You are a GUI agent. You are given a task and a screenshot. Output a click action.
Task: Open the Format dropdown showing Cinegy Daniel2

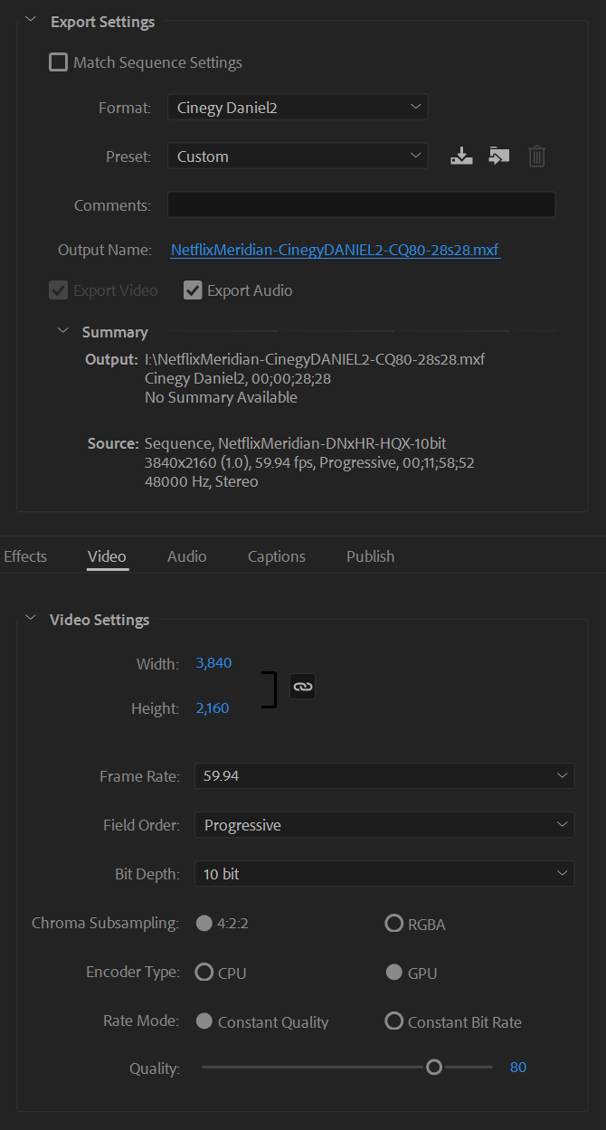pos(298,108)
